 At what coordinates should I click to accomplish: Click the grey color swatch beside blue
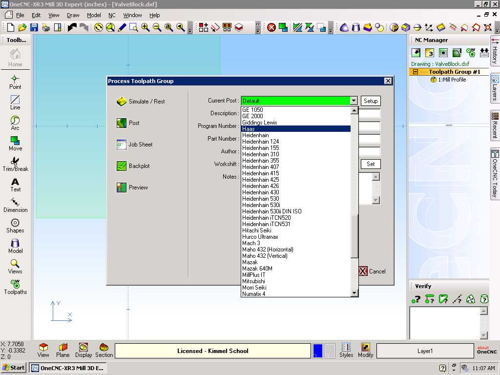click(x=330, y=351)
